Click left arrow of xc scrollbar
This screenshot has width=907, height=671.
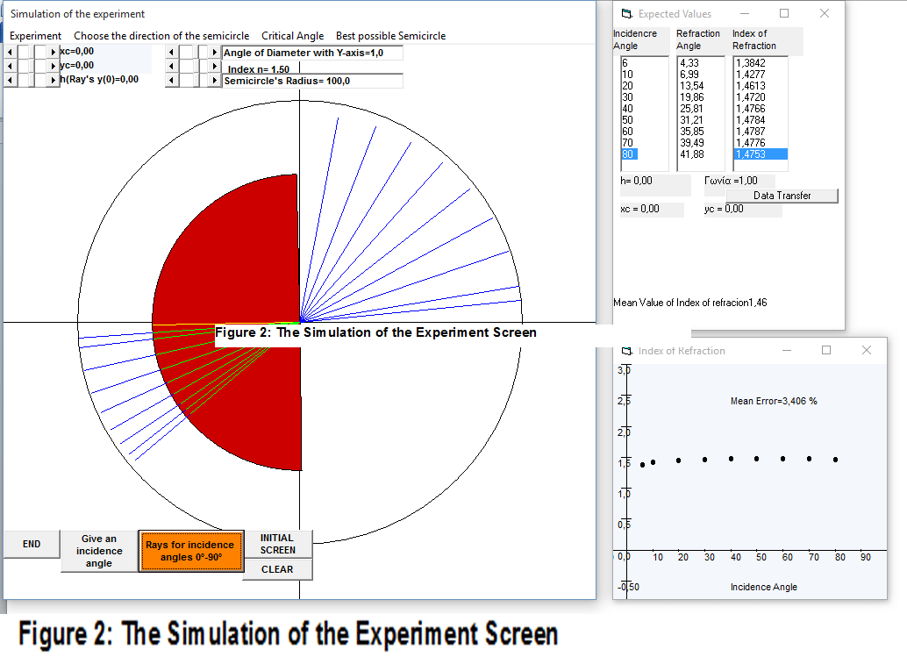tap(10, 52)
